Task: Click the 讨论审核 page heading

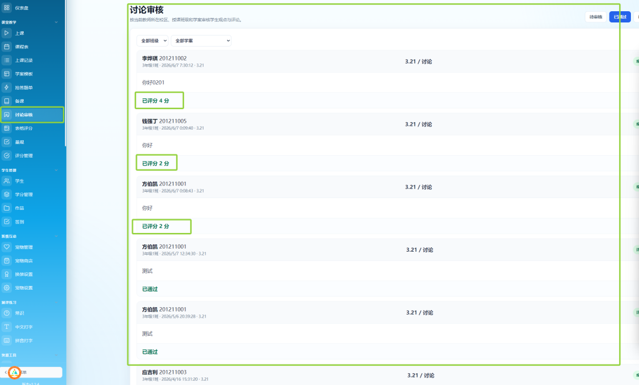Action: pyautogui.click(x=147, y=10)
